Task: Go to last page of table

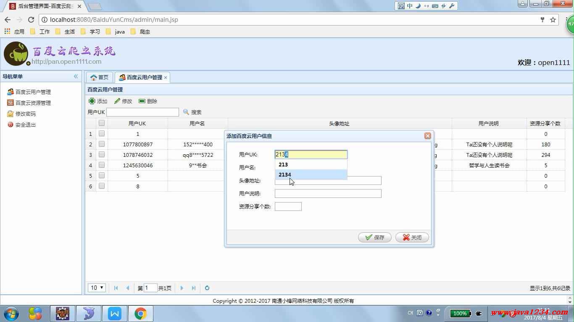Action: [x=193, y=288]
